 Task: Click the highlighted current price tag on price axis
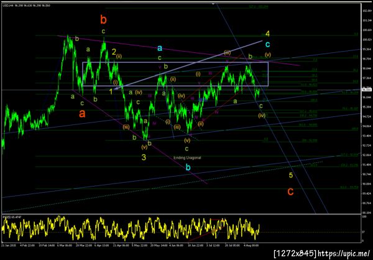click(366, 90)
